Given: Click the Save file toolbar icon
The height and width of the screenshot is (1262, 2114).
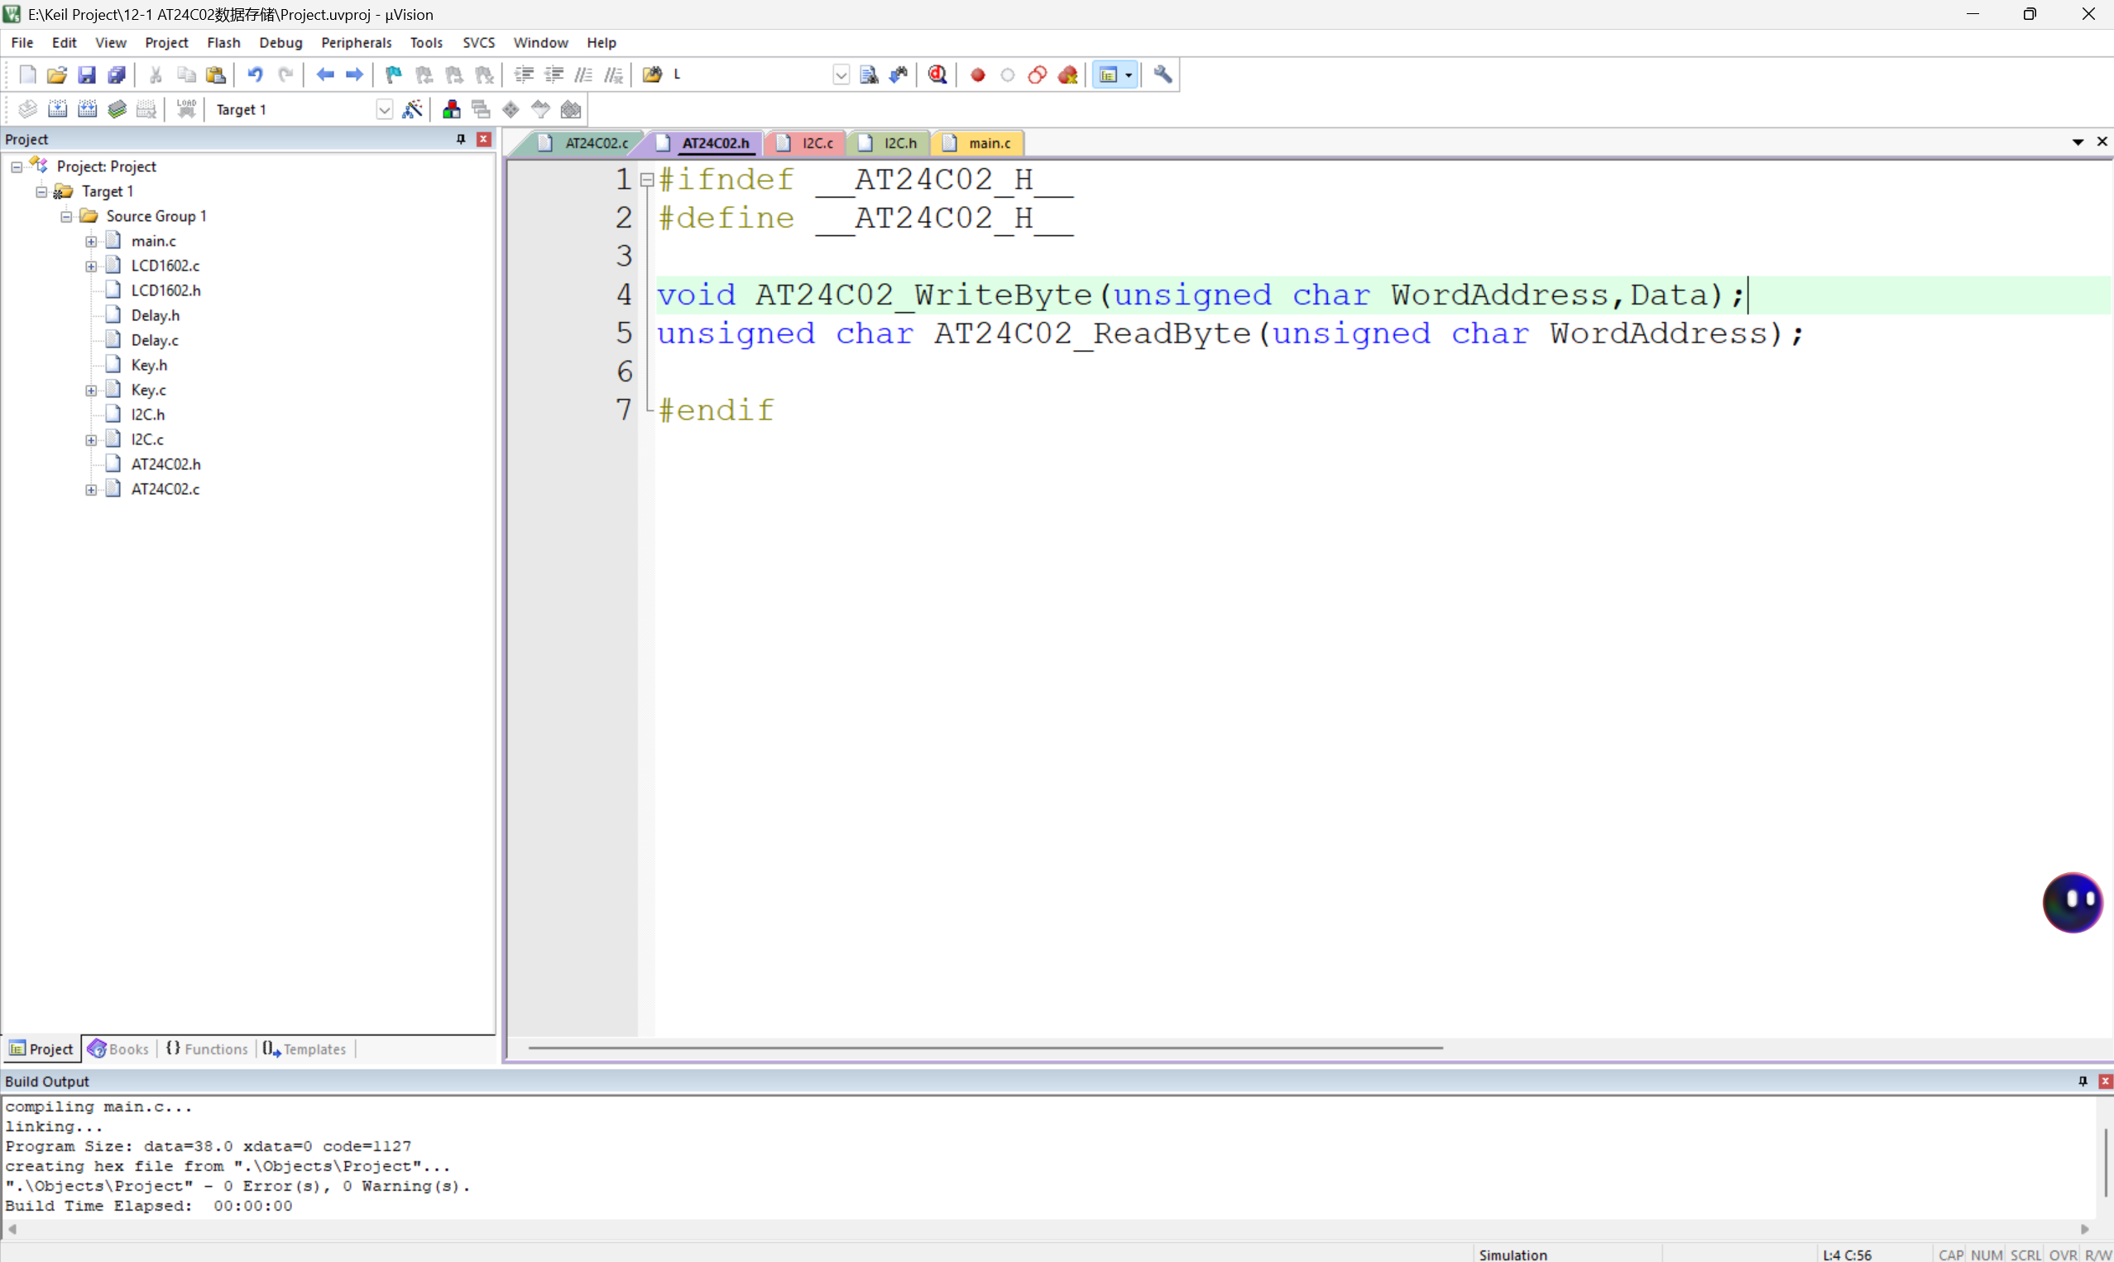Looking at the screenshot, I should 87,74.
